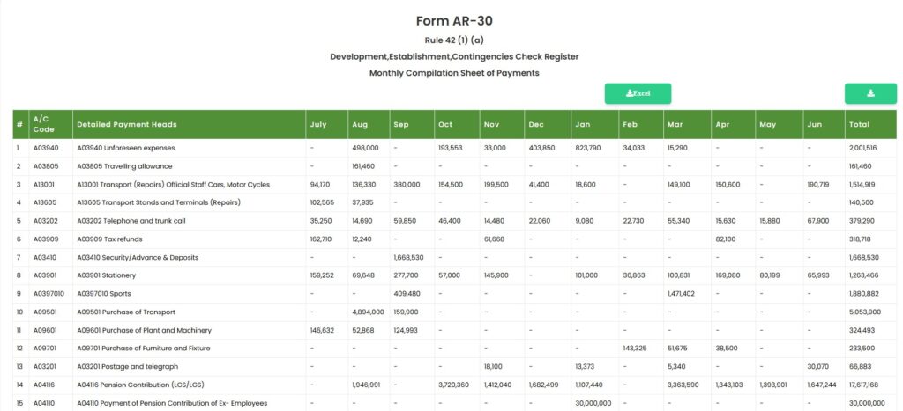Click Furniture Feb value 143,325

(x=635, y=349)
